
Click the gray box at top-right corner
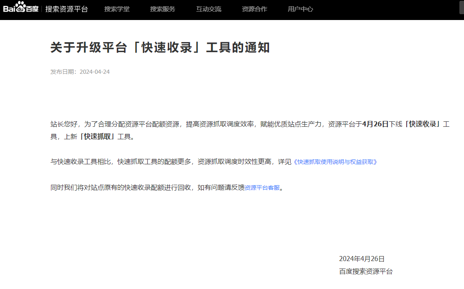[461, 7]
